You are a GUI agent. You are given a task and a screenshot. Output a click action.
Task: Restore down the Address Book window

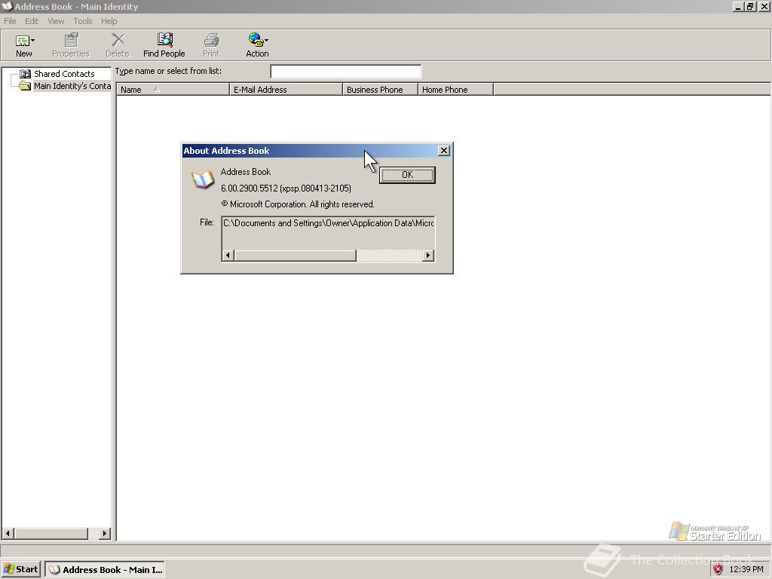750,6
